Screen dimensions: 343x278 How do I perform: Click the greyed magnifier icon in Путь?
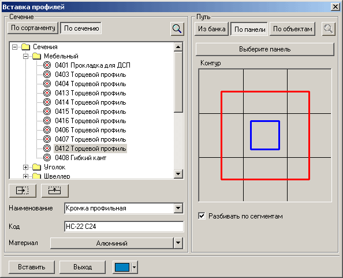(x=329, y=29)
